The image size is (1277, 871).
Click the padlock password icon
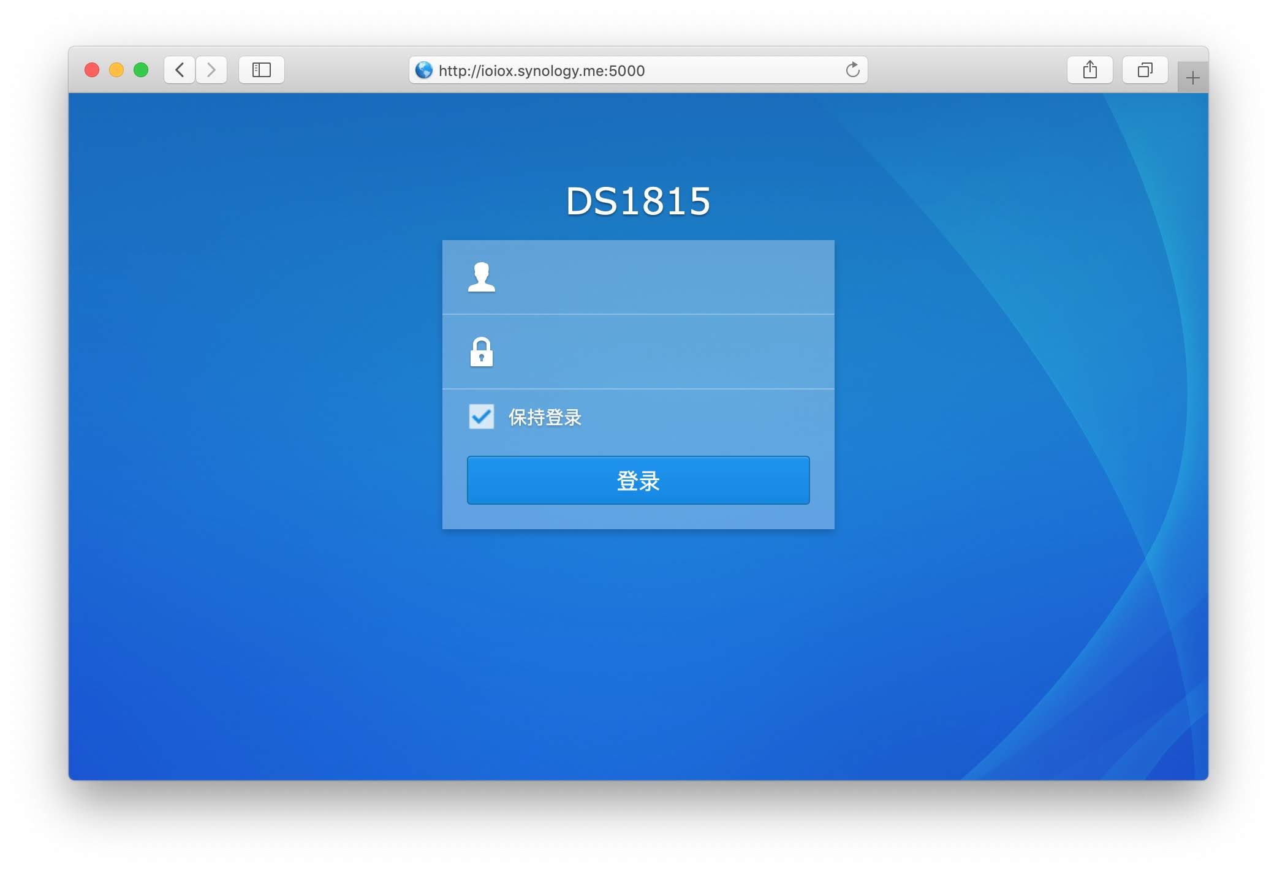[x=482, y=352]
